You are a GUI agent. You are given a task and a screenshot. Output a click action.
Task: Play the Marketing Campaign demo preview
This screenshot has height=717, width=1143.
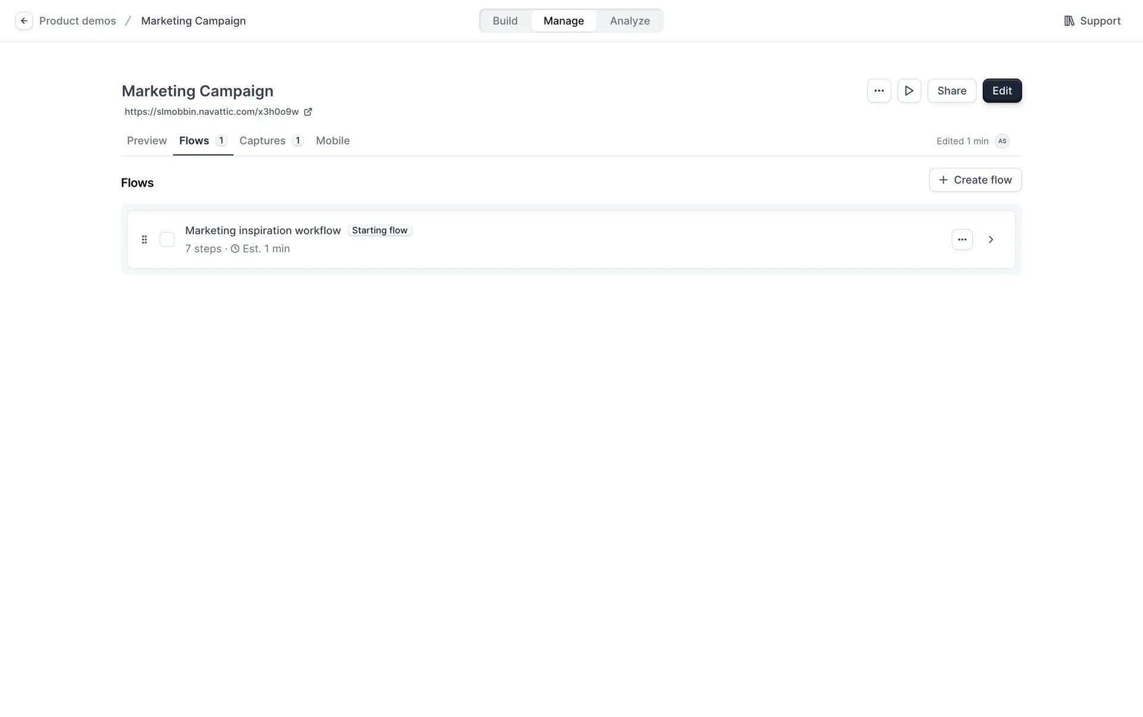[x=909, y=91]
